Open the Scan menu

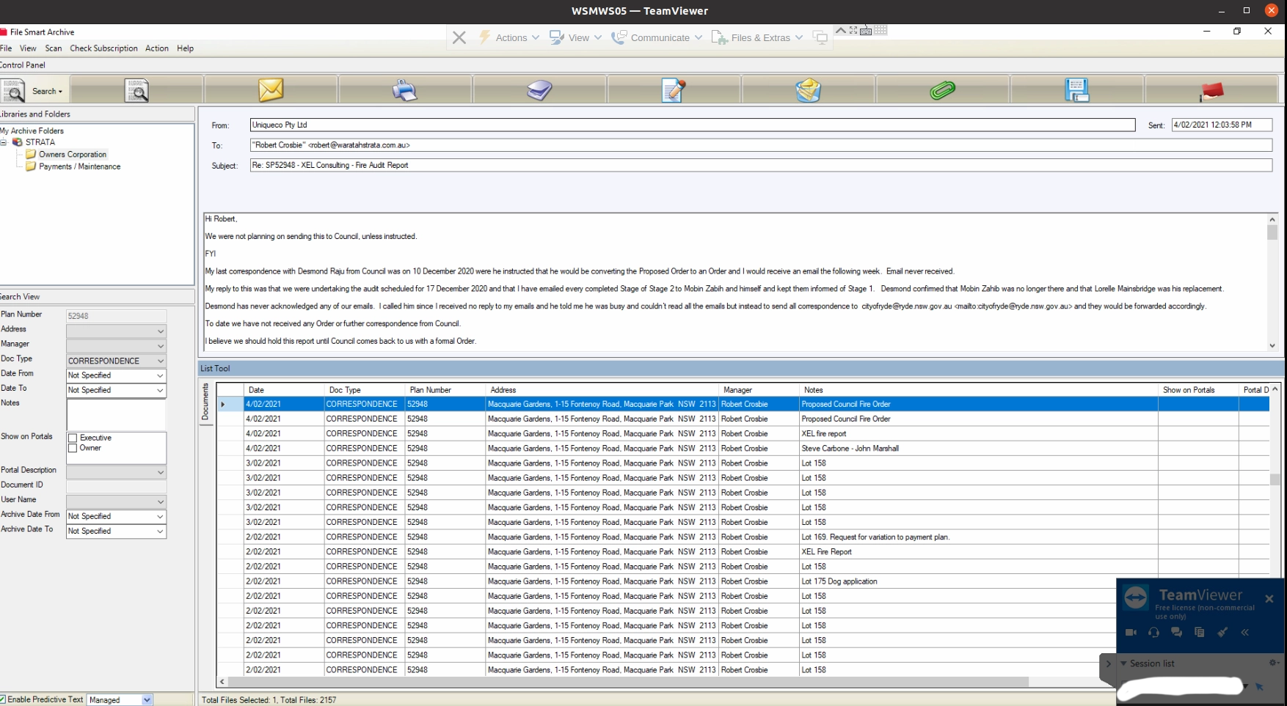point(54,48)
